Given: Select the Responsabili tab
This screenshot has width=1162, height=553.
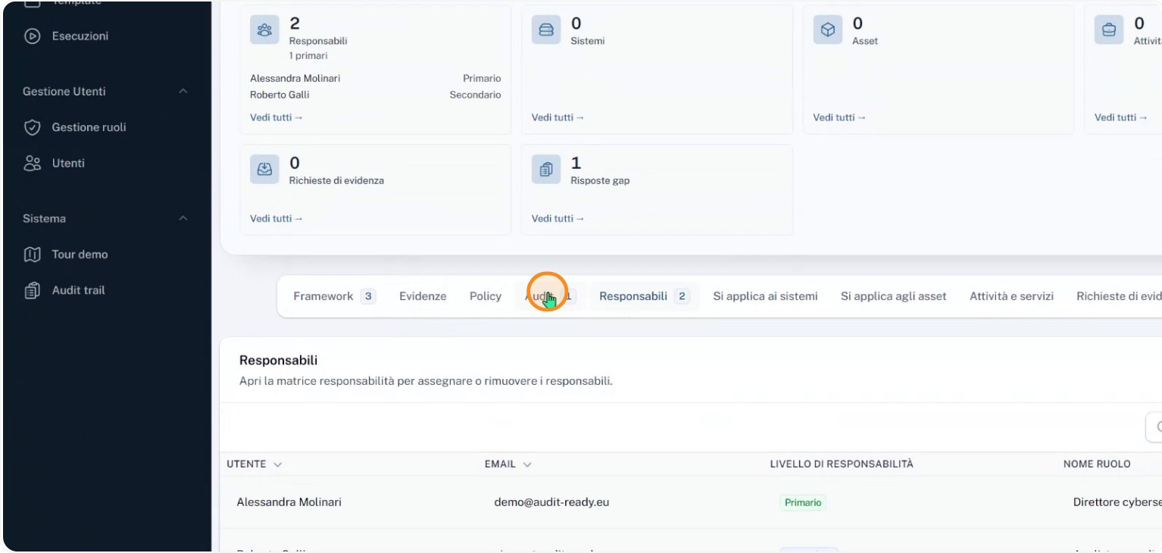Looking at the screenshot, I should click(644, 296).
